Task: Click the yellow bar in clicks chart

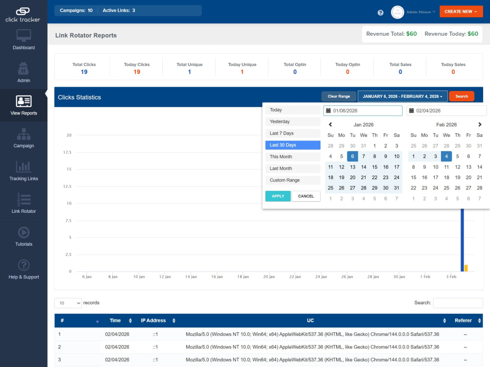Action: coord(466,268)
